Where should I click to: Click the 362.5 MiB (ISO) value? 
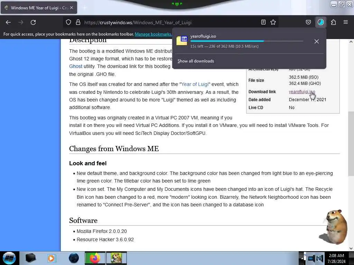[304, 77]
